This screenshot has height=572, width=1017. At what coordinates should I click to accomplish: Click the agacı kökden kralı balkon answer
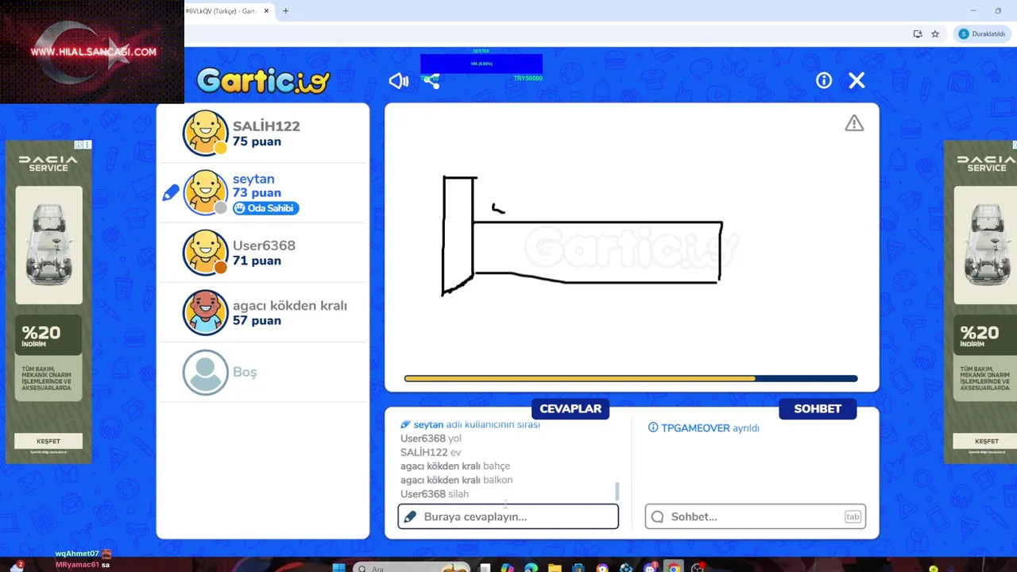coord(457,480)
